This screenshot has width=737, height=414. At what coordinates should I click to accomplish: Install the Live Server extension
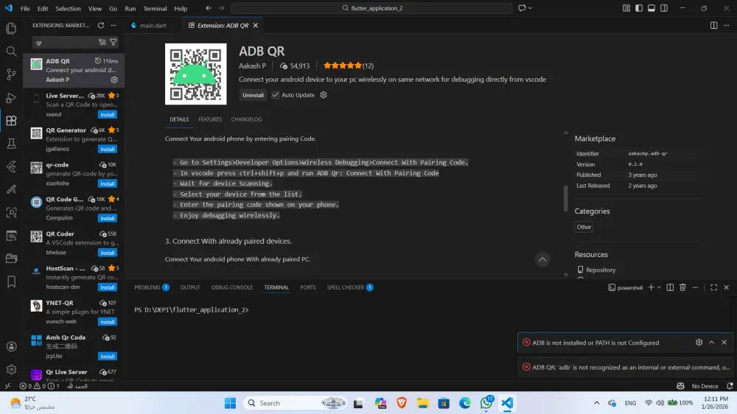[108, 115]
